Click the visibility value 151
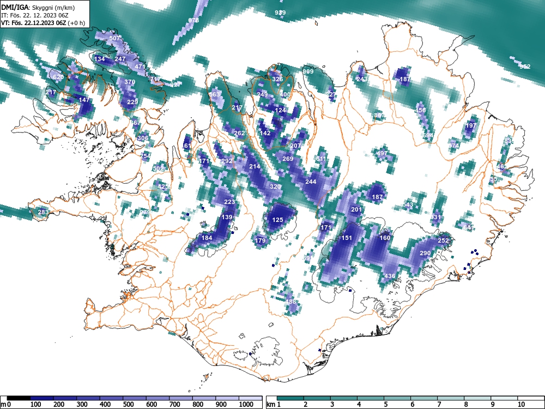The image size is (545, 409). coord(347,238)
